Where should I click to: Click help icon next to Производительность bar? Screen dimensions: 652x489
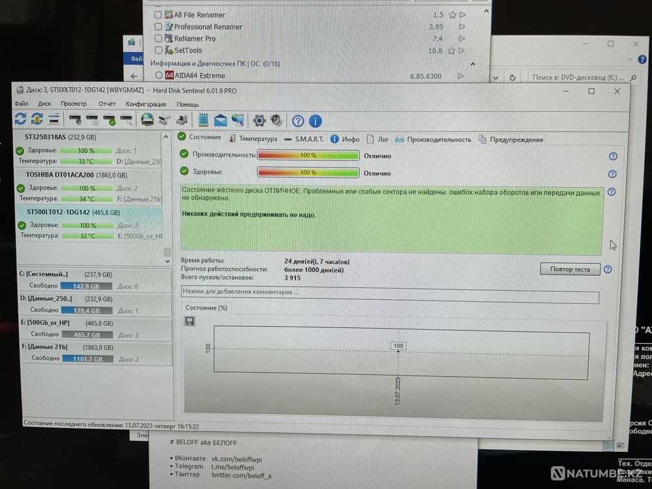click(613, 156)
